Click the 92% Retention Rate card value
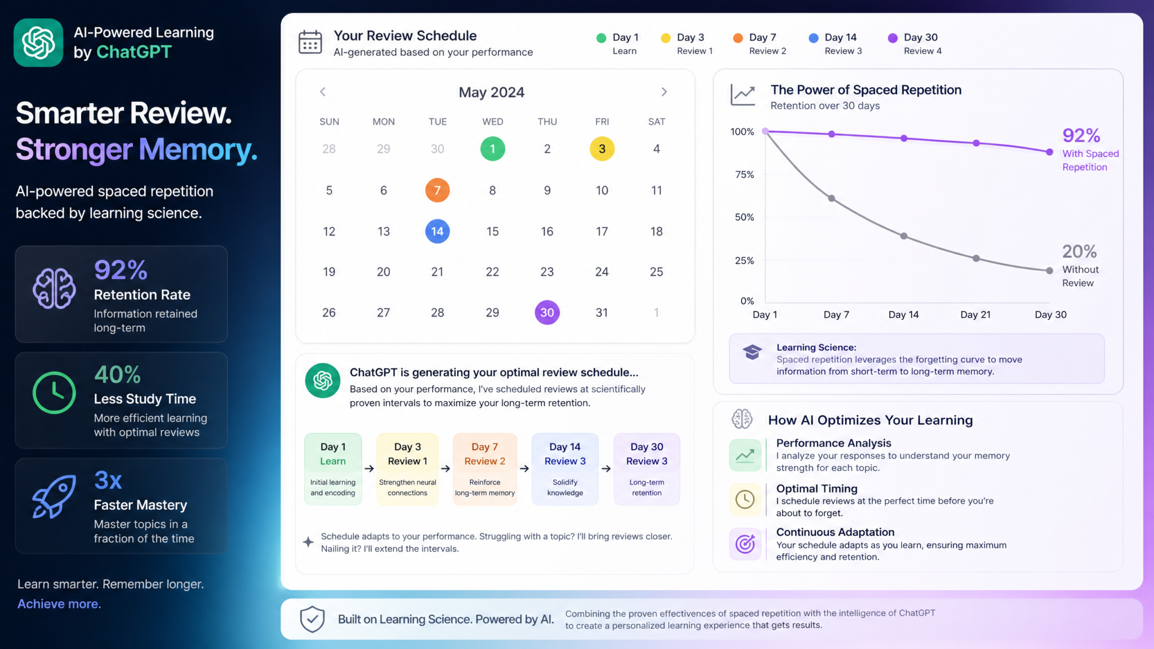The image size is (1154, 649). tap(121, 270)
